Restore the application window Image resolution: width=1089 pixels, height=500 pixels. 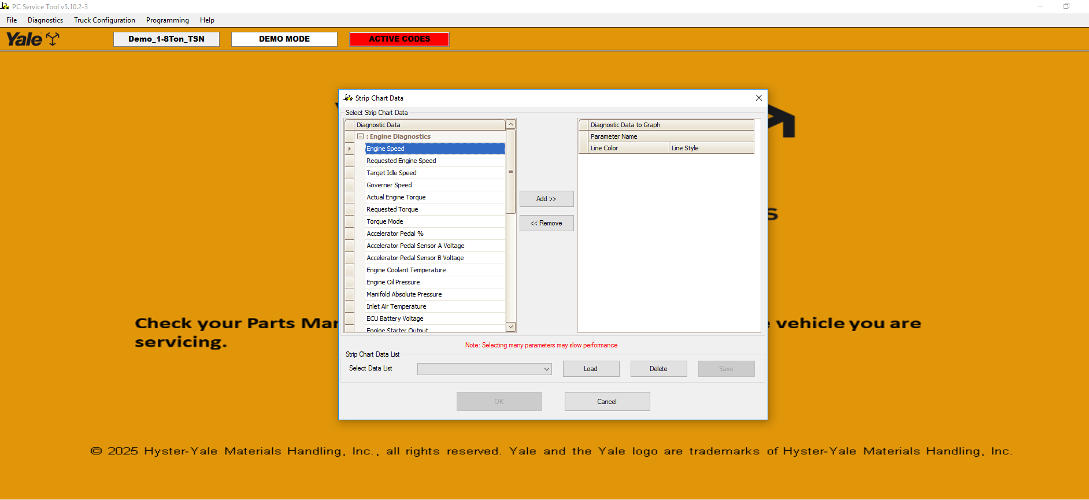pyautogui.click(x=1066, y=6)
